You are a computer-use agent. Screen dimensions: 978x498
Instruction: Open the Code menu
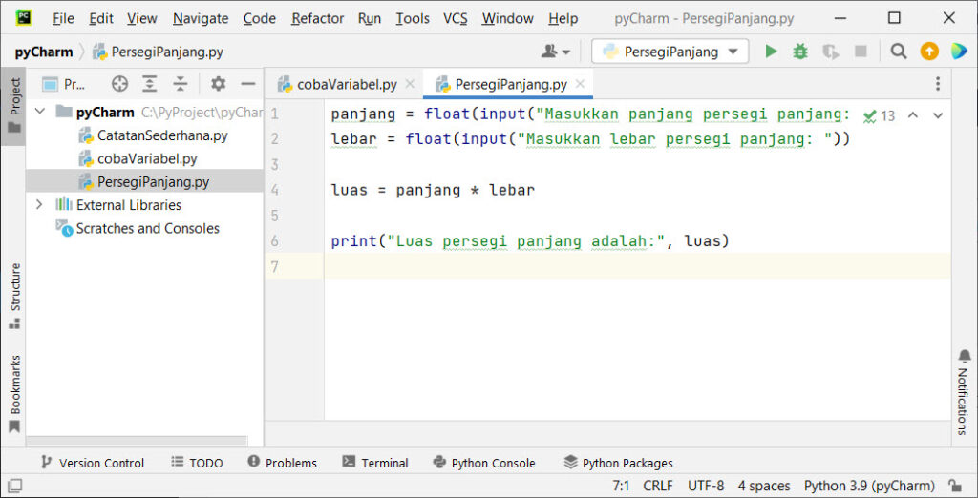pyautogui.click(x=260, y=19)
